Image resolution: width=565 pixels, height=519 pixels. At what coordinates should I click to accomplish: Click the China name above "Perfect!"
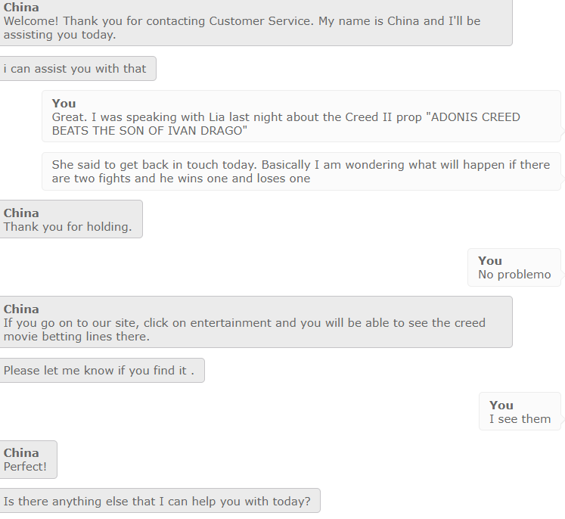pos(21,453)
